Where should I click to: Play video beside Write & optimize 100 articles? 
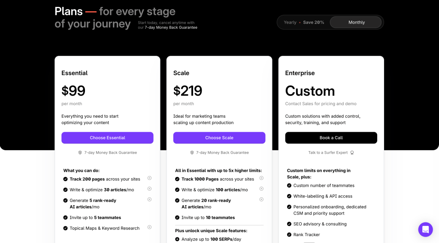[261, 189]
